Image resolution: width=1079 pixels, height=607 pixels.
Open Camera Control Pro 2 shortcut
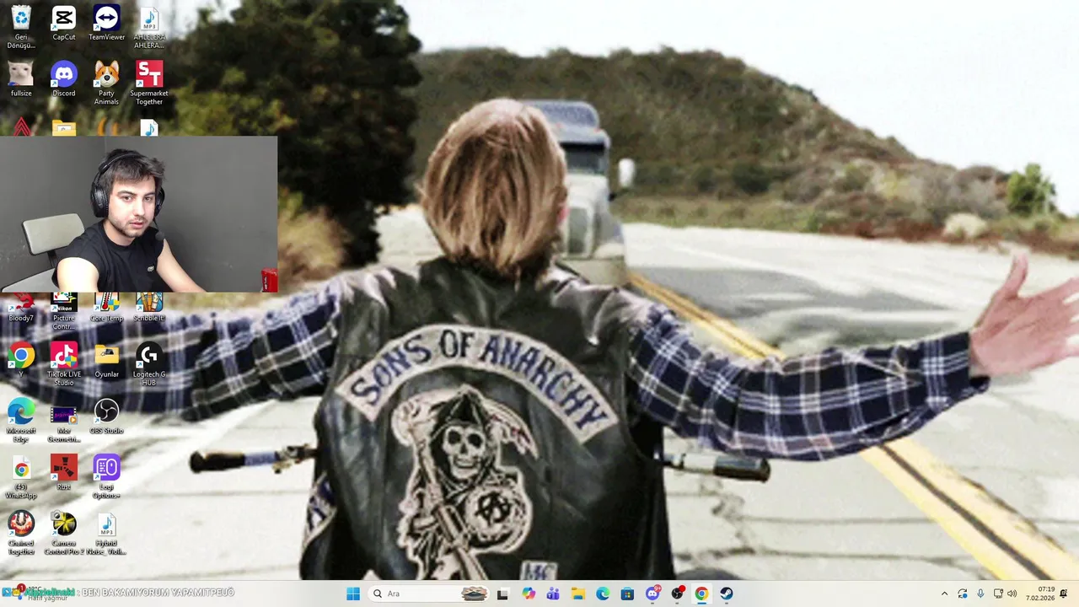click(64, 533)
